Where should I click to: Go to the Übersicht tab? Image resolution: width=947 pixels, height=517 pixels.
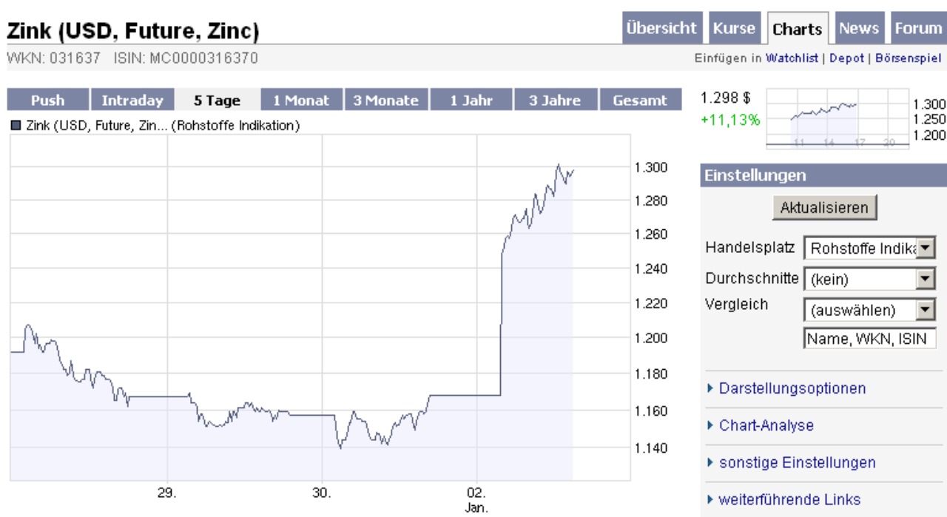tap(663, 28)
